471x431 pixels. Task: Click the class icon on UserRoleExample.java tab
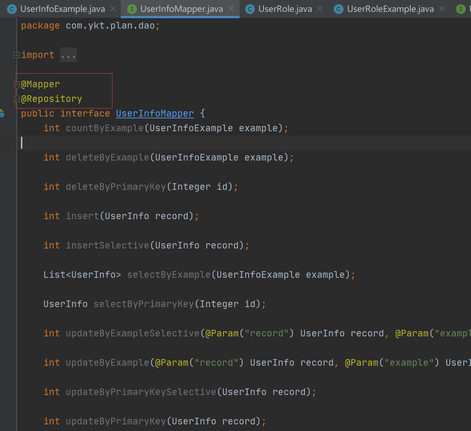(x=338, y=9)
